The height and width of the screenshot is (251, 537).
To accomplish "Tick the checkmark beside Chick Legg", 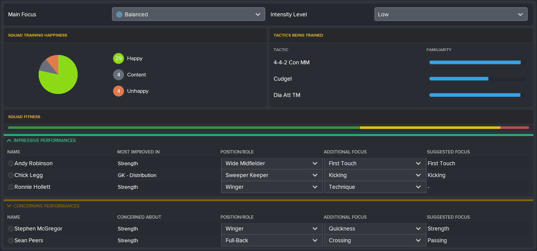I will 11,175.
